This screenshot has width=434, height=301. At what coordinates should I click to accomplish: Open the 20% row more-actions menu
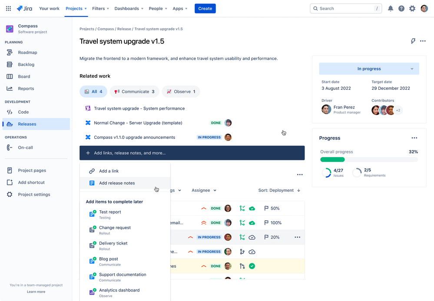[x=297, y=237]
